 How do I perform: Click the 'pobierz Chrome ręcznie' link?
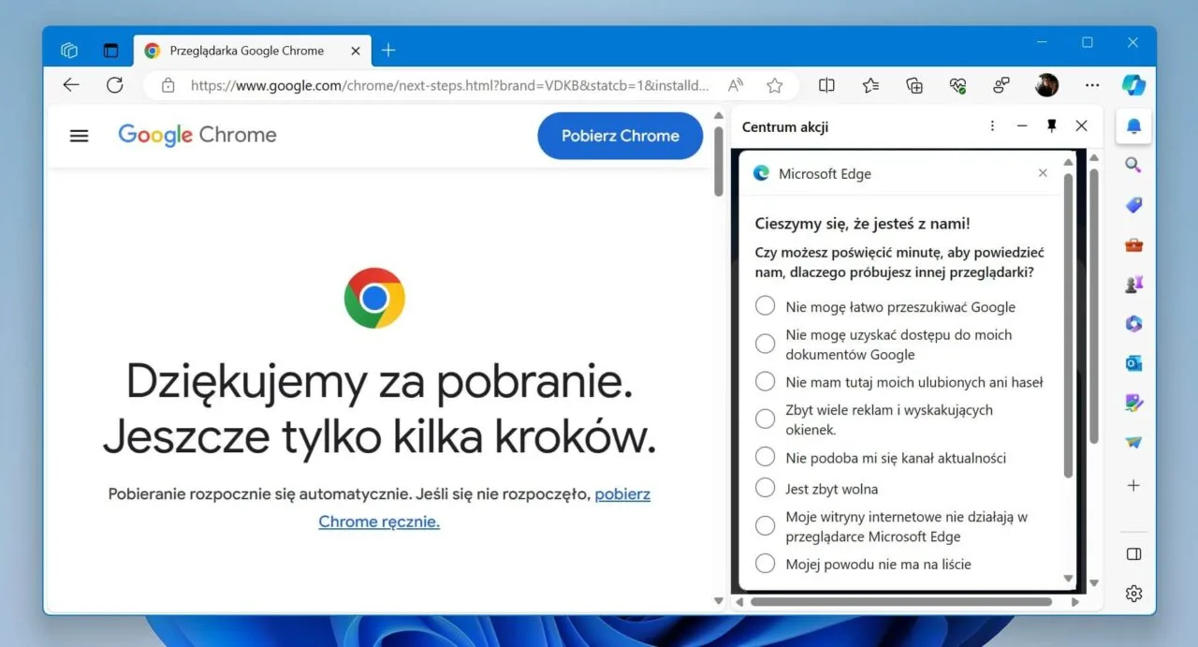379,522
